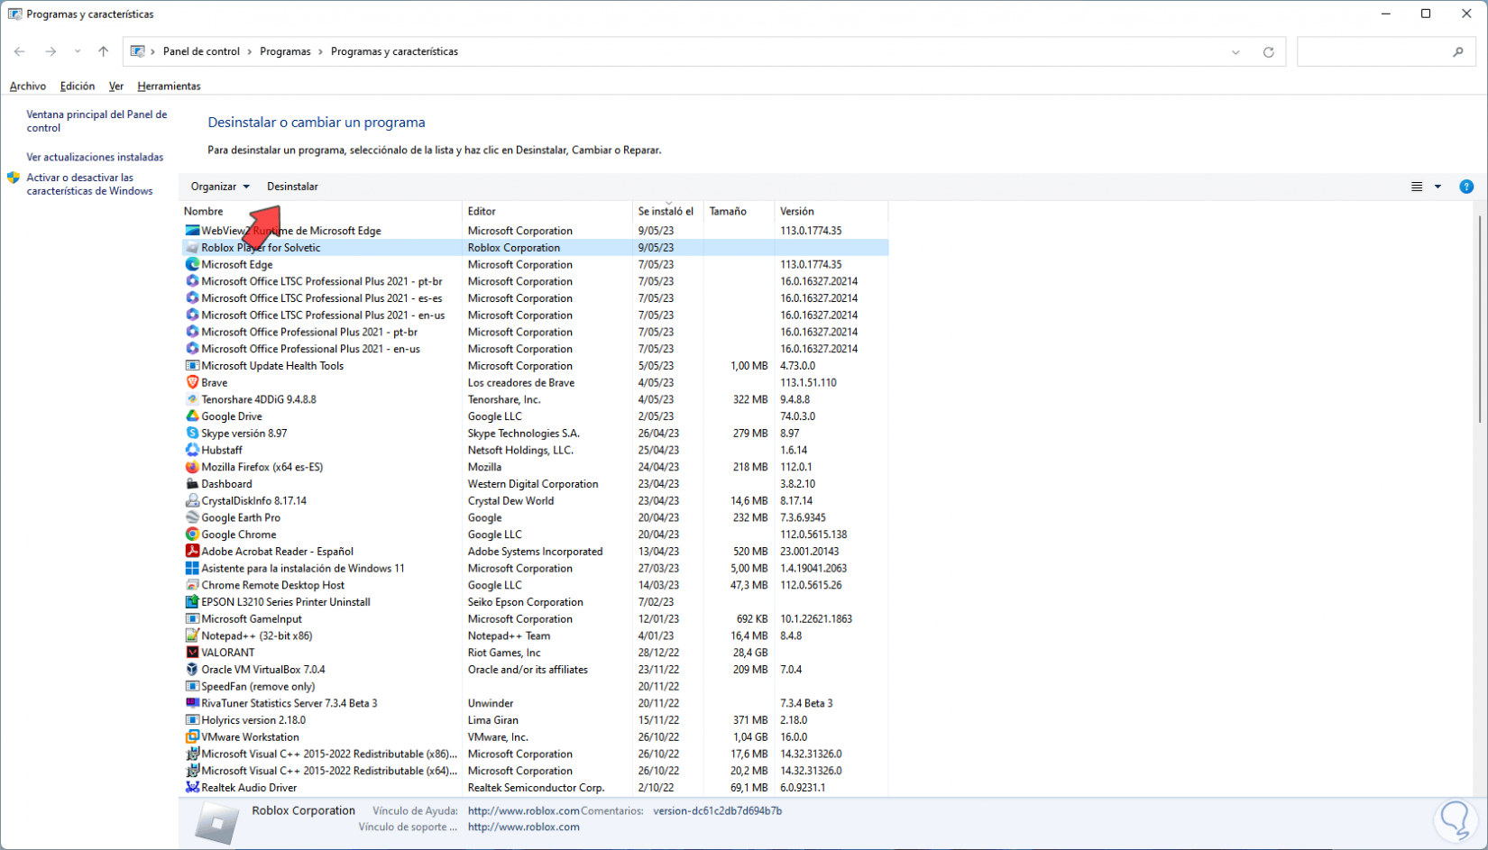
Task: Sort by the Editor column header
Action: tap(547, 212)
